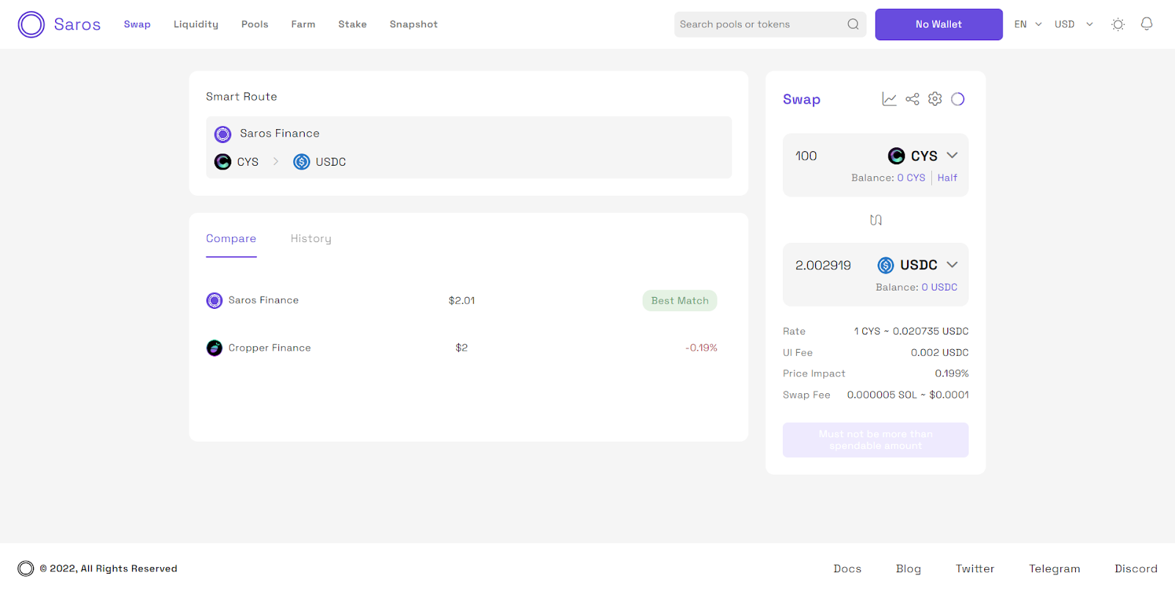Open the Twitter footer link
The height and width of the screenshot is (592, 1175).
975,569
